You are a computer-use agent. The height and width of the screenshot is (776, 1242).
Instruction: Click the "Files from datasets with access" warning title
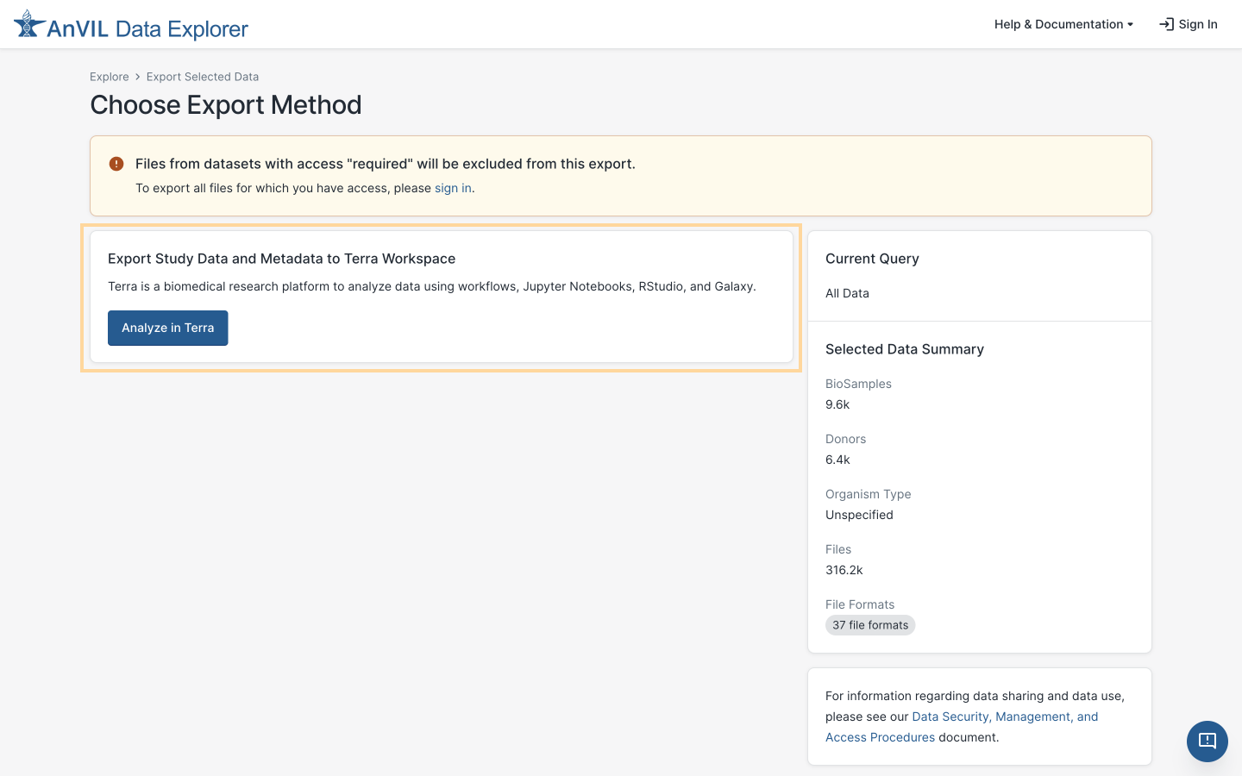(x=386, y=164)
